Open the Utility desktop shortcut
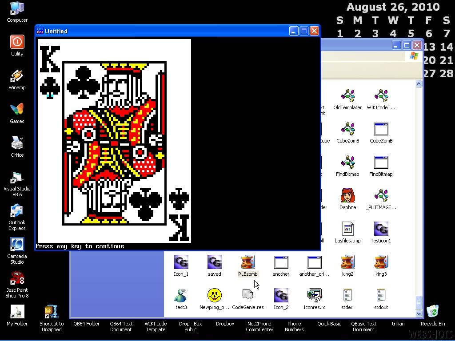Image resolution: width=455 pixels, height=341 pixels. 17,45
